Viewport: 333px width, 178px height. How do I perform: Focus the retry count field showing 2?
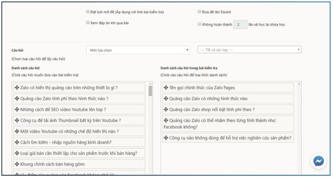240,25
